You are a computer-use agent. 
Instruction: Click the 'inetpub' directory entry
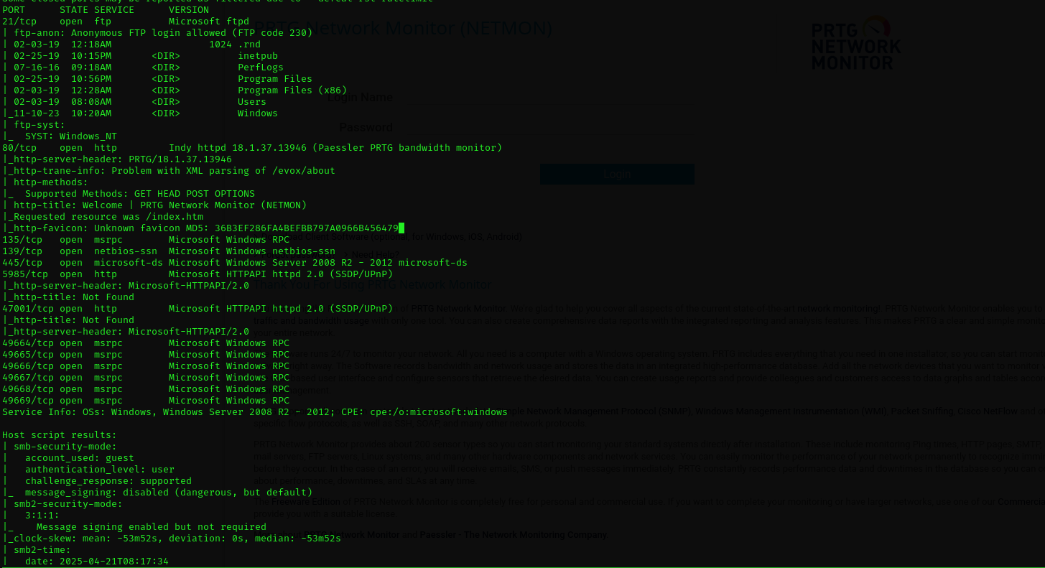(x=258, y=56)
